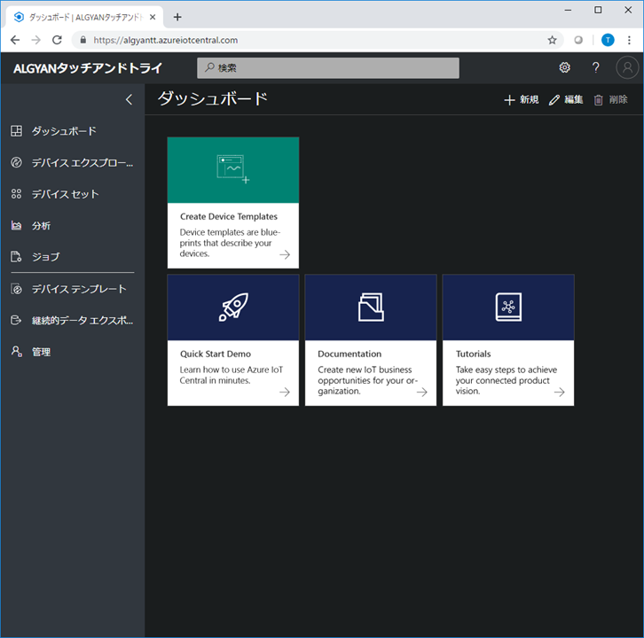The height and width of the screenshot is (638, 644).
Task: Click the Device Sets four-circle icon
Action: [17, 194]
